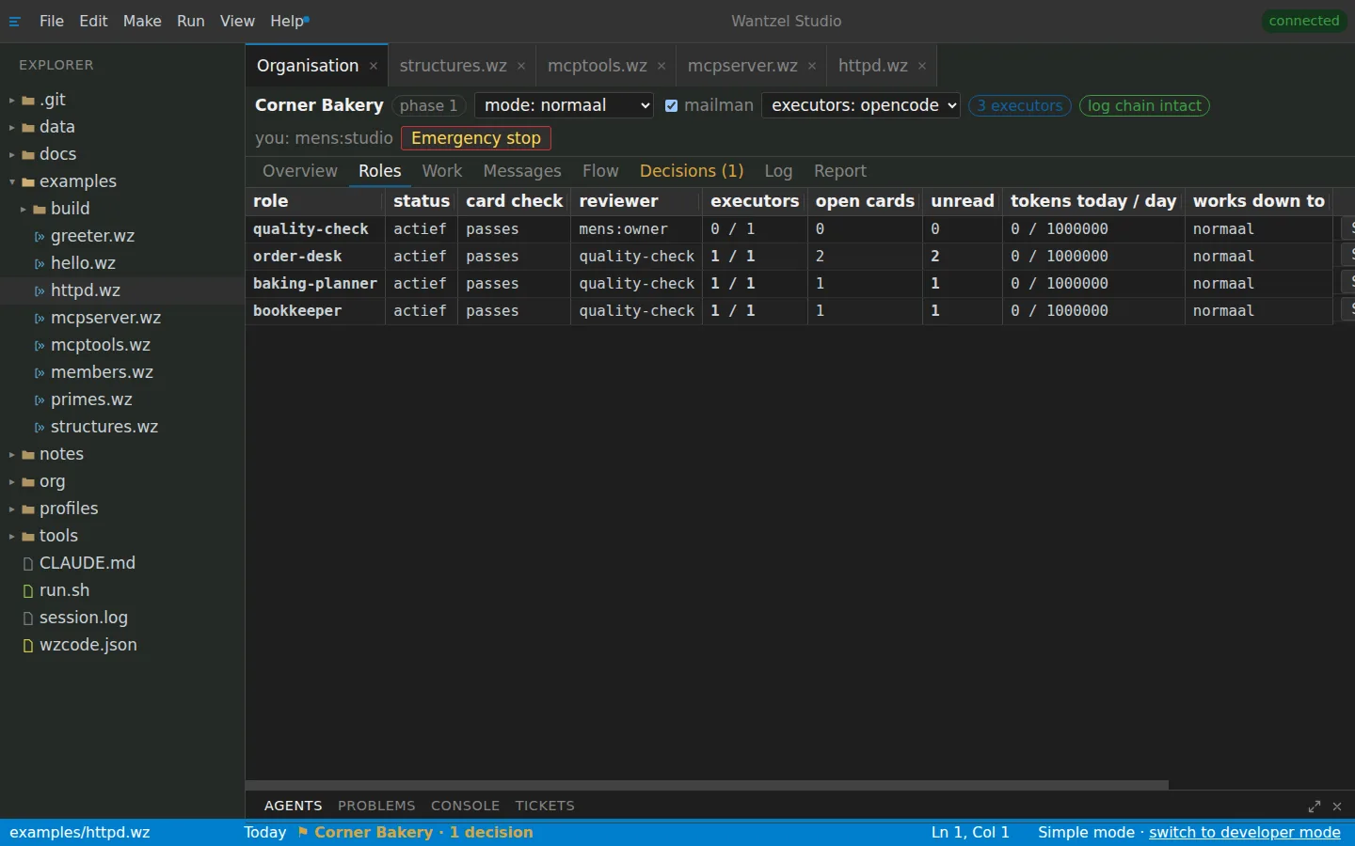Open the TICKETS panel tab
The image size is (1355, 846).
pos(545,806)
